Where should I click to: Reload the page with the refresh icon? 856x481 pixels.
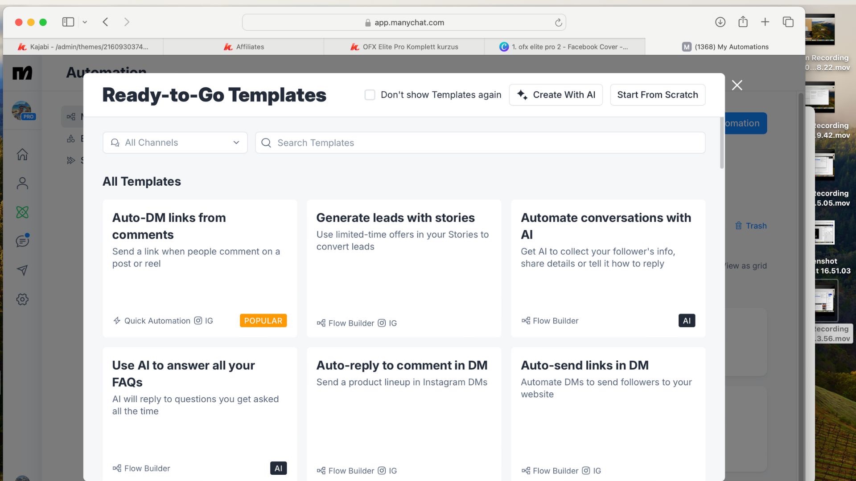[x=558, y=22]
